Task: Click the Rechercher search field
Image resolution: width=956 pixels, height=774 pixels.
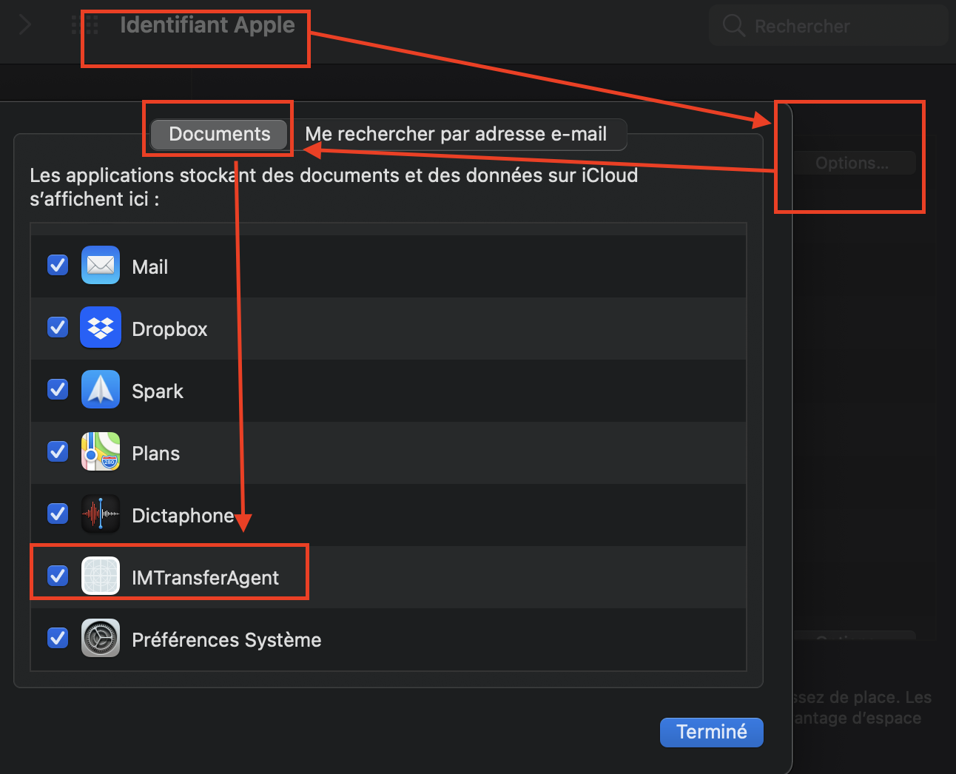Action: pos(829,26)
